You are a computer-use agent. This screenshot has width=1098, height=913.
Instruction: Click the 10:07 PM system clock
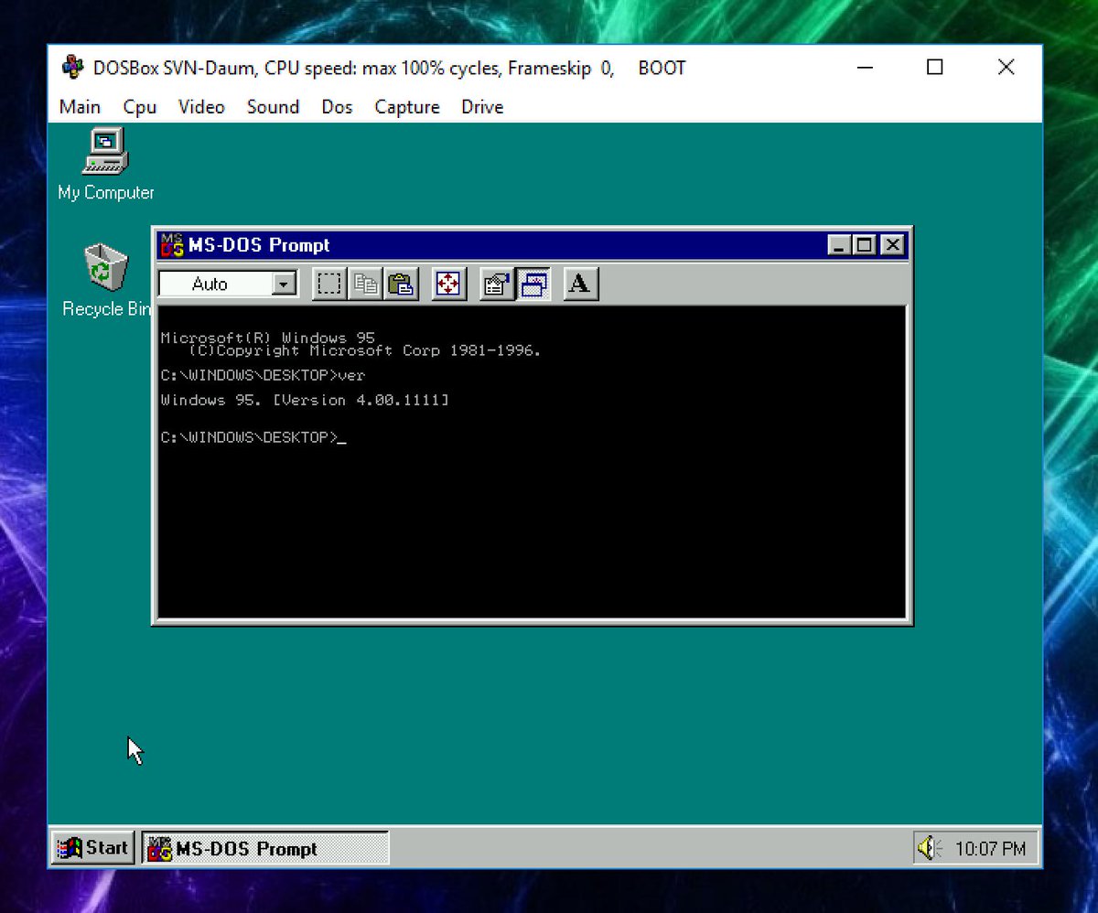990,849
